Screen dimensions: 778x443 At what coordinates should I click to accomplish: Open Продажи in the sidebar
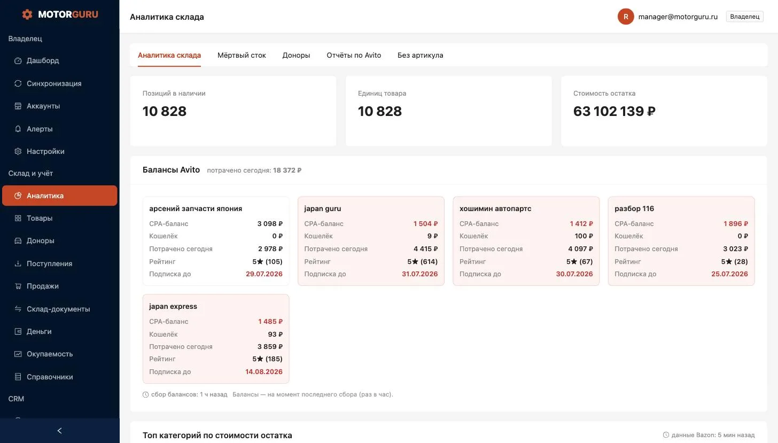pos(60,286)
